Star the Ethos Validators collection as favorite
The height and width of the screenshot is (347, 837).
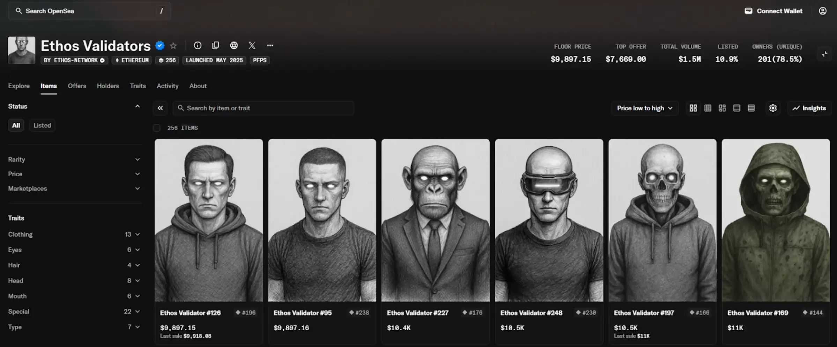pos(173,46)
